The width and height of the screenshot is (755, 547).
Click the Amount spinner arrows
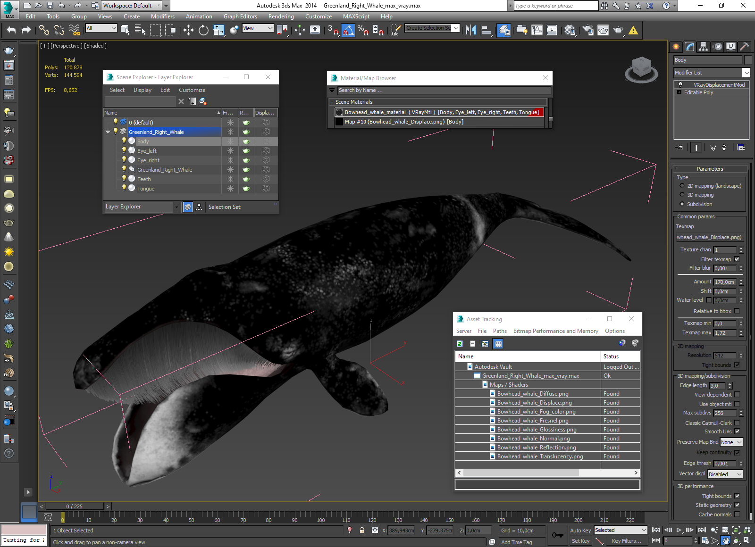741,282
